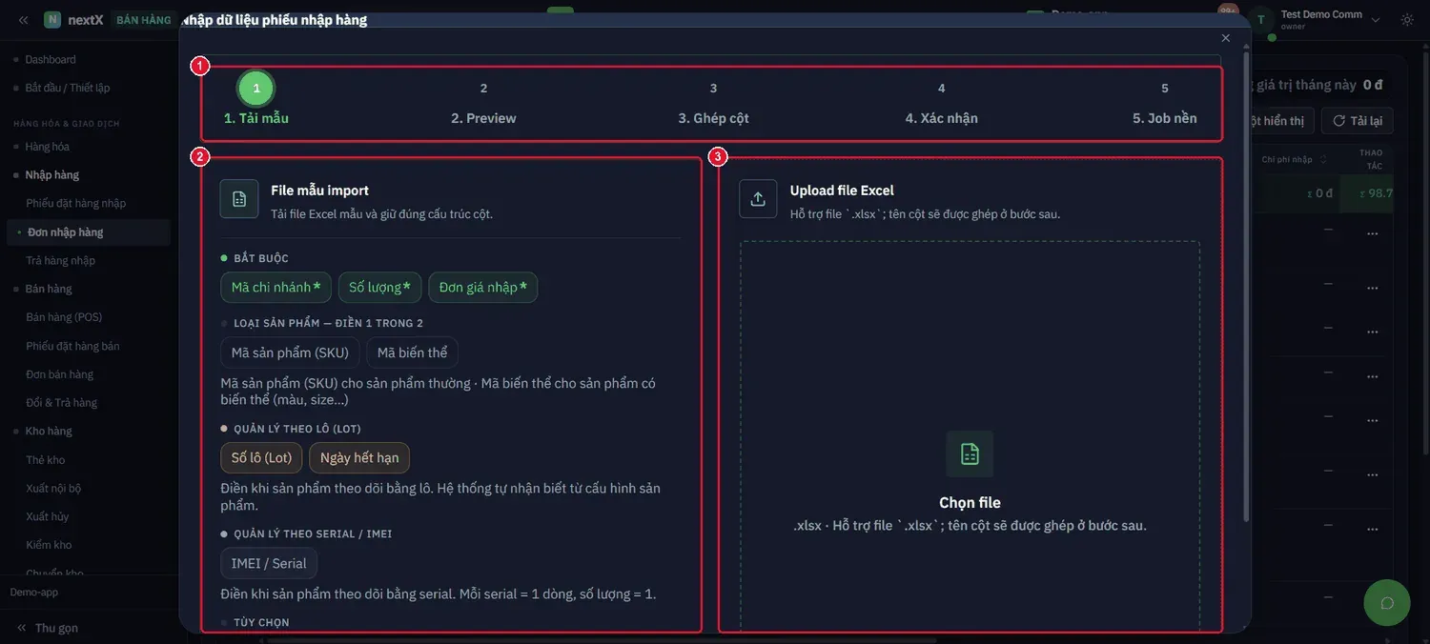1430x644 pixels.
Task: Click the T user avatar
Action: click(x=1261, y=20)
